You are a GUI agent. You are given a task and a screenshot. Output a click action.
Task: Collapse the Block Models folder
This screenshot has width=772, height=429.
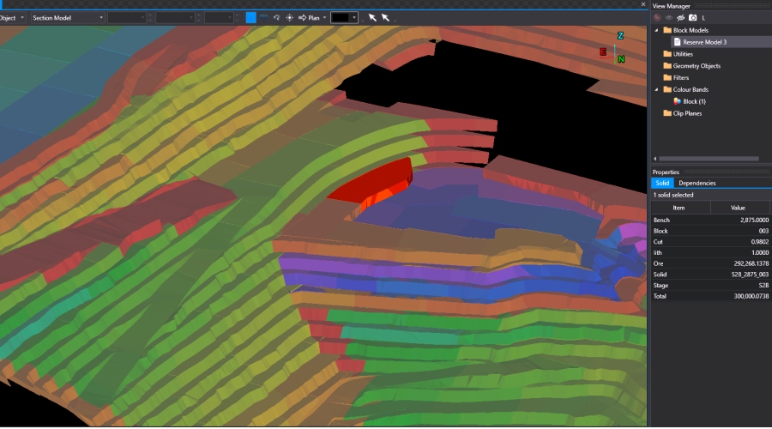click(657, 30)
